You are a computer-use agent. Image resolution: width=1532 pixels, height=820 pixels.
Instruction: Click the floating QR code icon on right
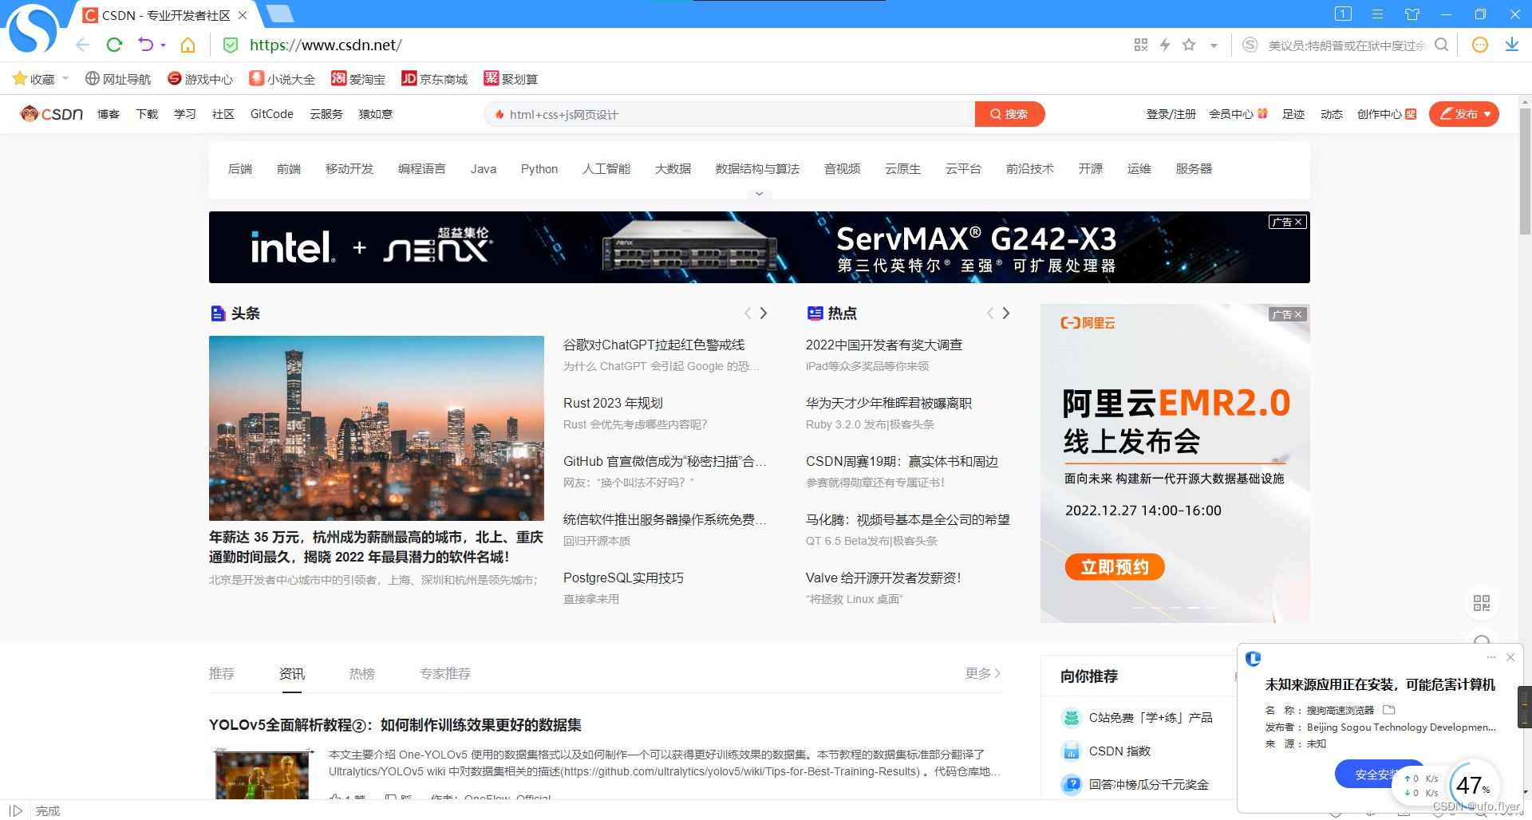(x=1482, y=603)
